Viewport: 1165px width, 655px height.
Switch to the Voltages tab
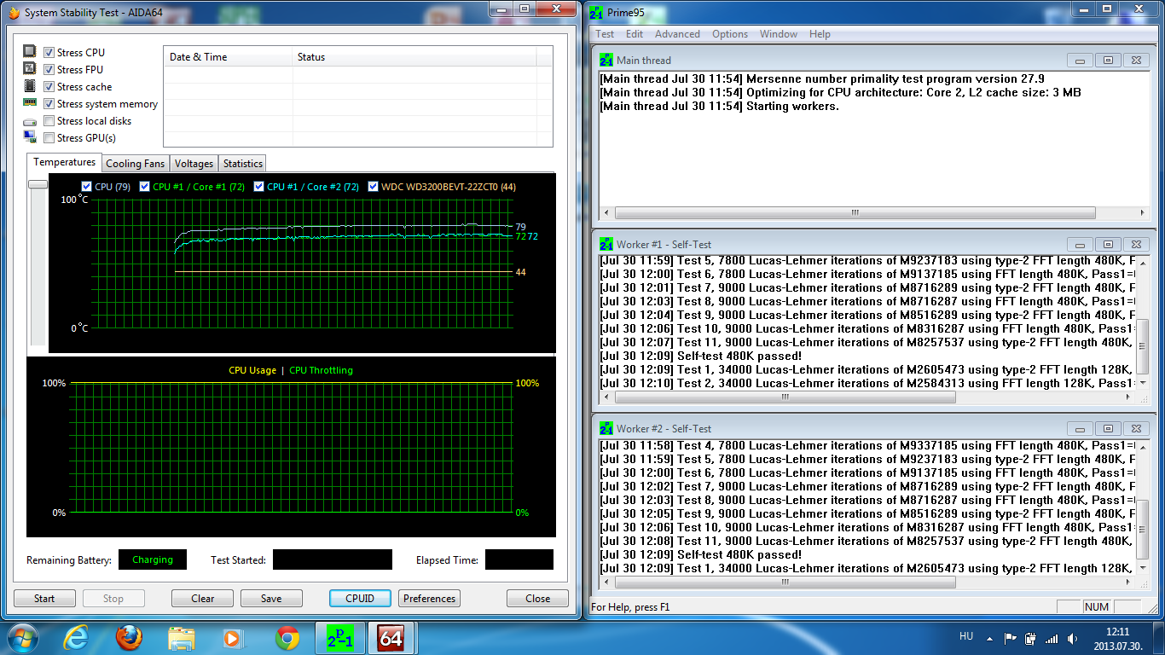pyautogui.click(x=194, y=164)
